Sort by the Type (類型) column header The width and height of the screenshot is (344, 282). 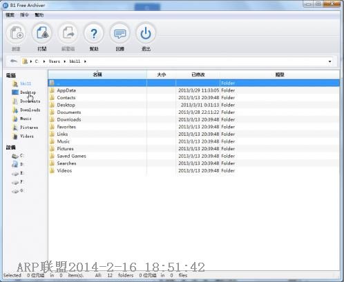tap(280, 74)
